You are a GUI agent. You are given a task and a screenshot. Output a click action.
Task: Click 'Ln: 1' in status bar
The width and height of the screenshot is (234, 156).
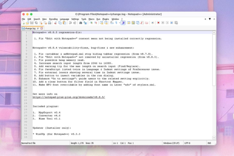115,143
